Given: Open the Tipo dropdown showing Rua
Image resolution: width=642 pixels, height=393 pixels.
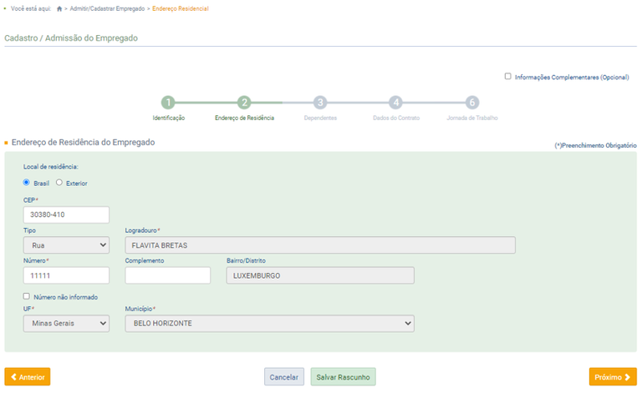Looking at the screenshot, I should pyautogui.click(x=66, y=245).
